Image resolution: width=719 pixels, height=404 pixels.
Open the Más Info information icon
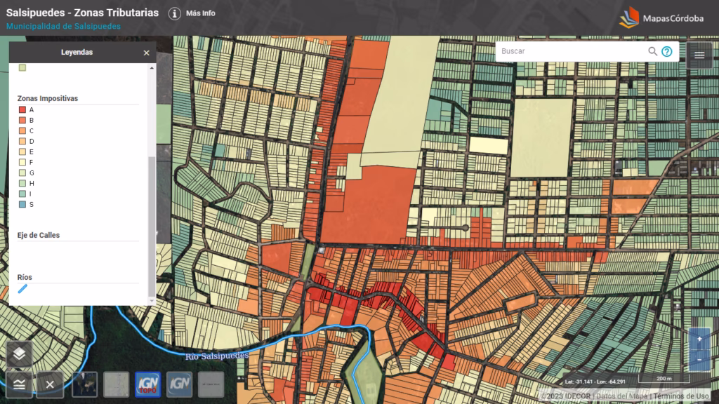(x=175, y=13)
